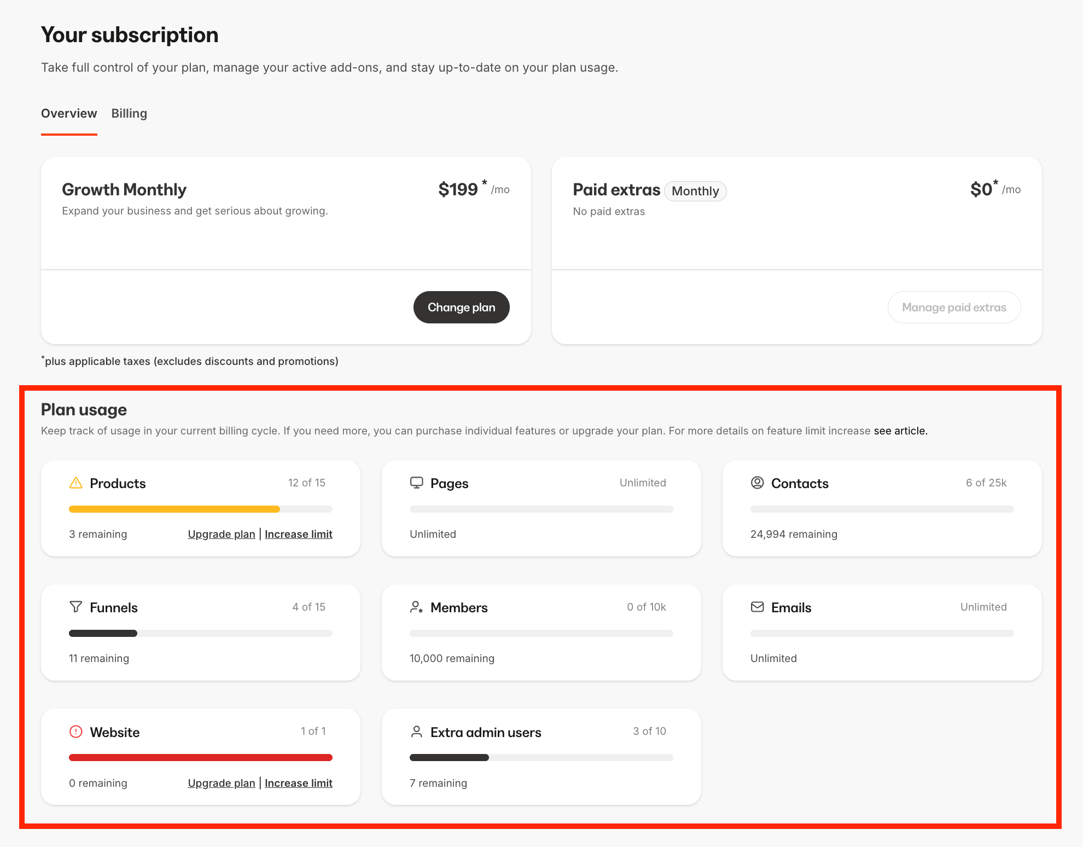
Task: Click the person icon beside Extra admin users
Action: click(417, 732)
